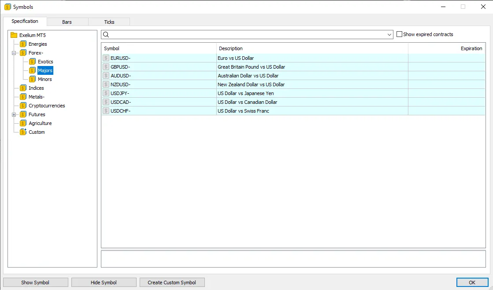Sort by the Description column header

[x=312, y=48]
